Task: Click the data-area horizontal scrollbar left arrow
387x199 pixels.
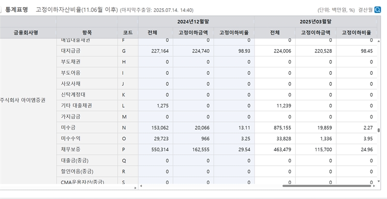Action: click(x=141, y=186)
